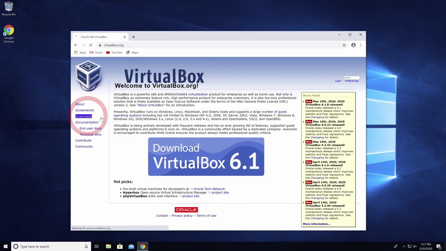
Task: Open the Apps bookmark shortcut
Action: click(80, 53)
